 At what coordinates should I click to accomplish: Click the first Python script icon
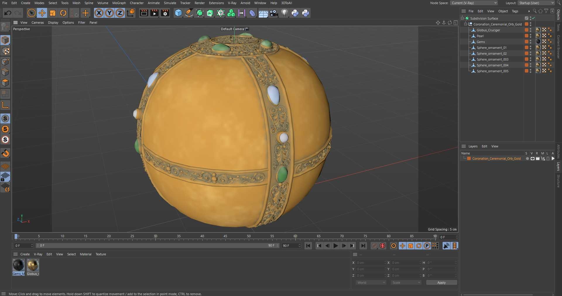pos(295,13)
